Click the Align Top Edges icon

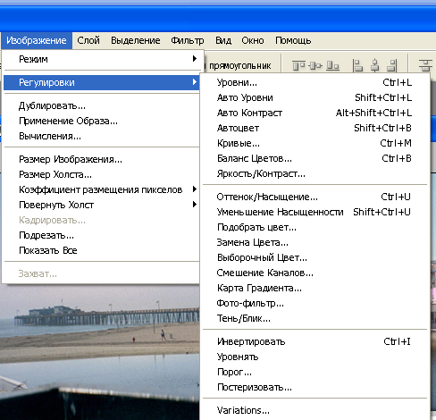298,65
